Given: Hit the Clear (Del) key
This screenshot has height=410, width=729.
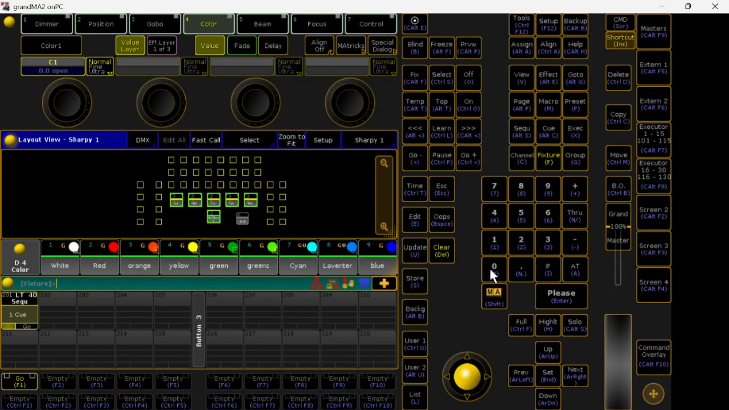Looking at the screenshot, I should (x=442, y=251).
